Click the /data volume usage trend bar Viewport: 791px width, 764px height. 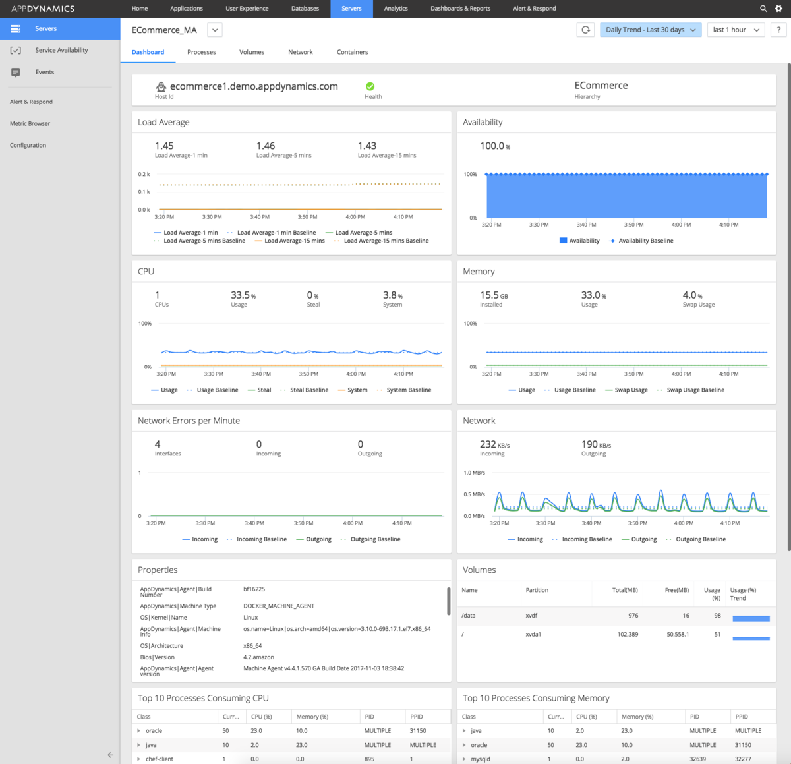click(x=751, y=618)
